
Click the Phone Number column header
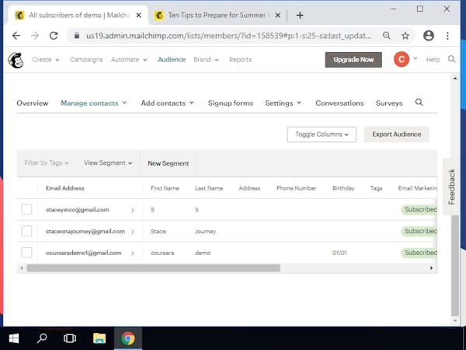(x=297, y=188)
